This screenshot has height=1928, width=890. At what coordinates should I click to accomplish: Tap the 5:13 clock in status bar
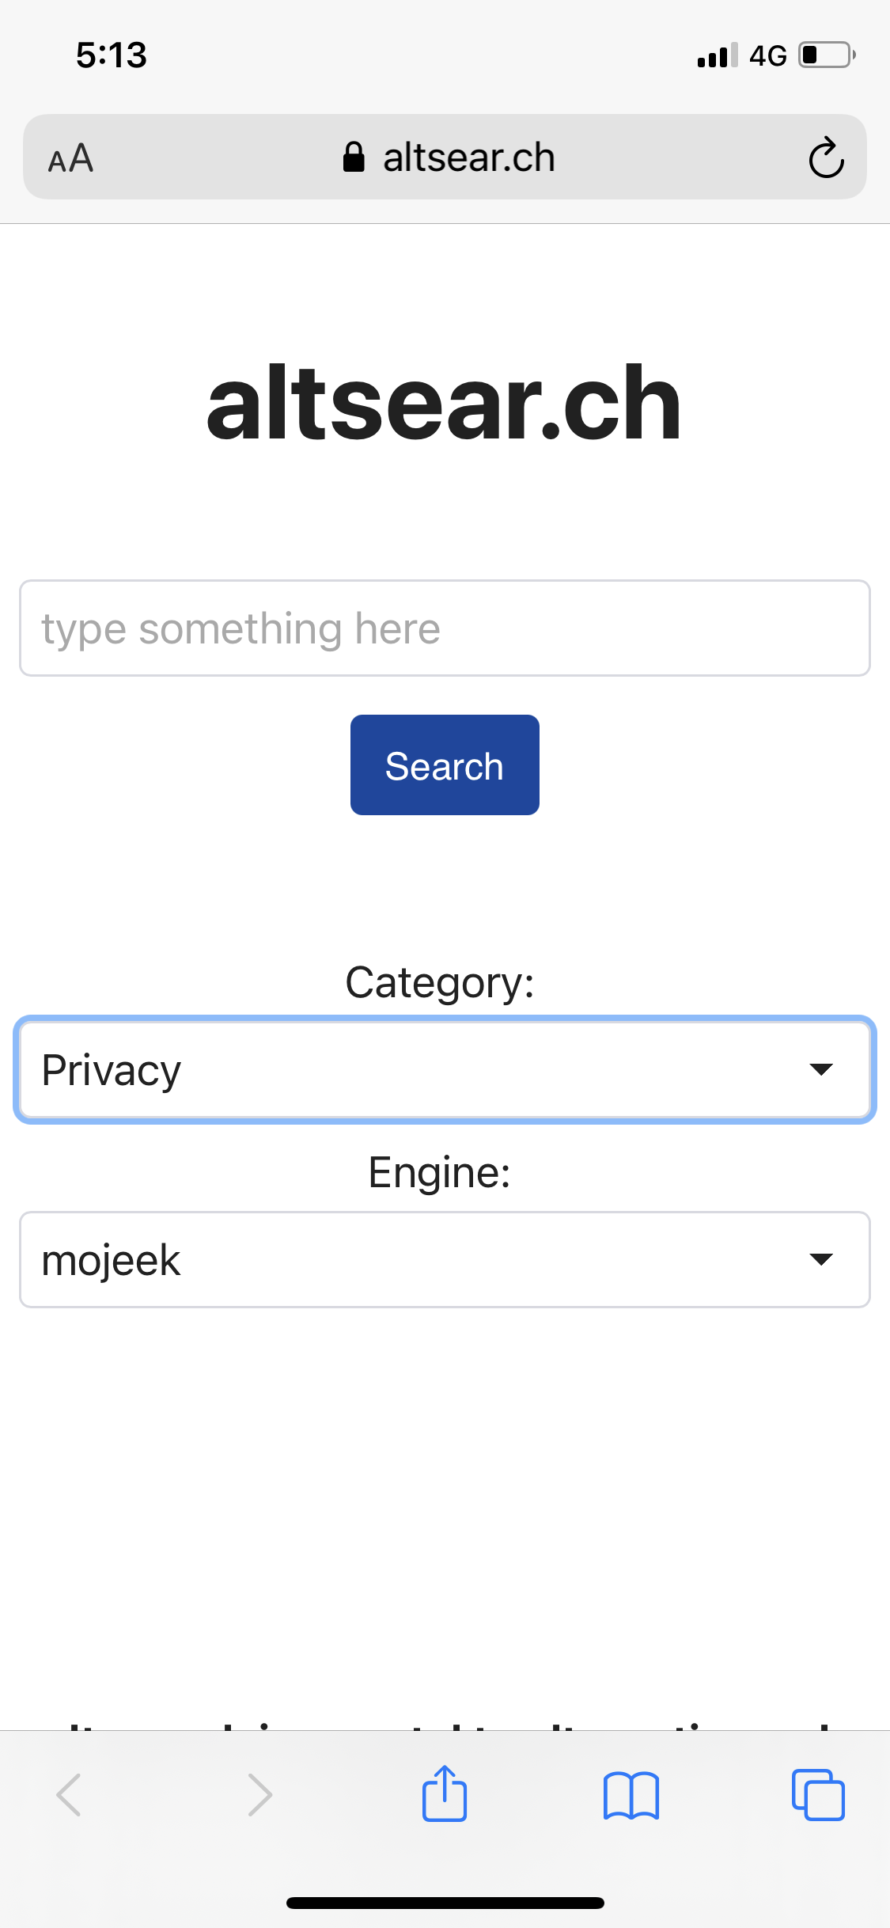(112, 55)
